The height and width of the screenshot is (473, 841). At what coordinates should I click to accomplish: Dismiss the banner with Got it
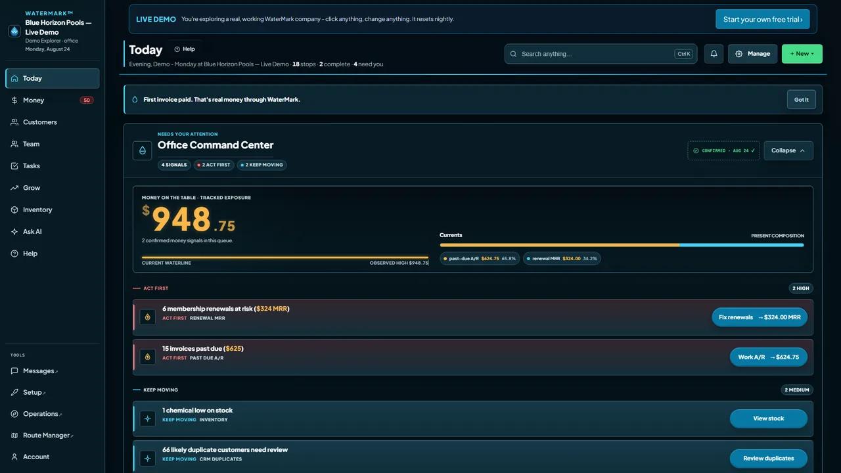(802, 100)
